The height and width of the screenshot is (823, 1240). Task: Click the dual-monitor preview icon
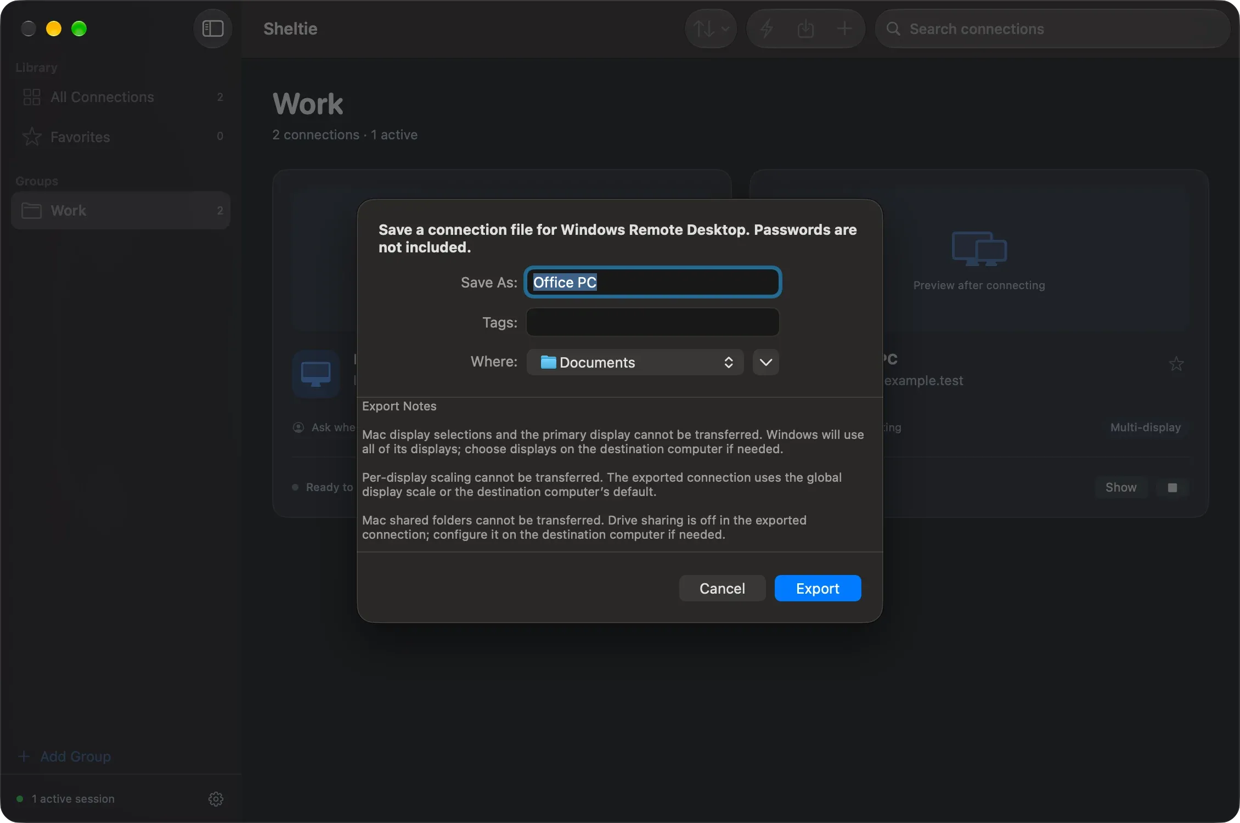pos(979,249)
